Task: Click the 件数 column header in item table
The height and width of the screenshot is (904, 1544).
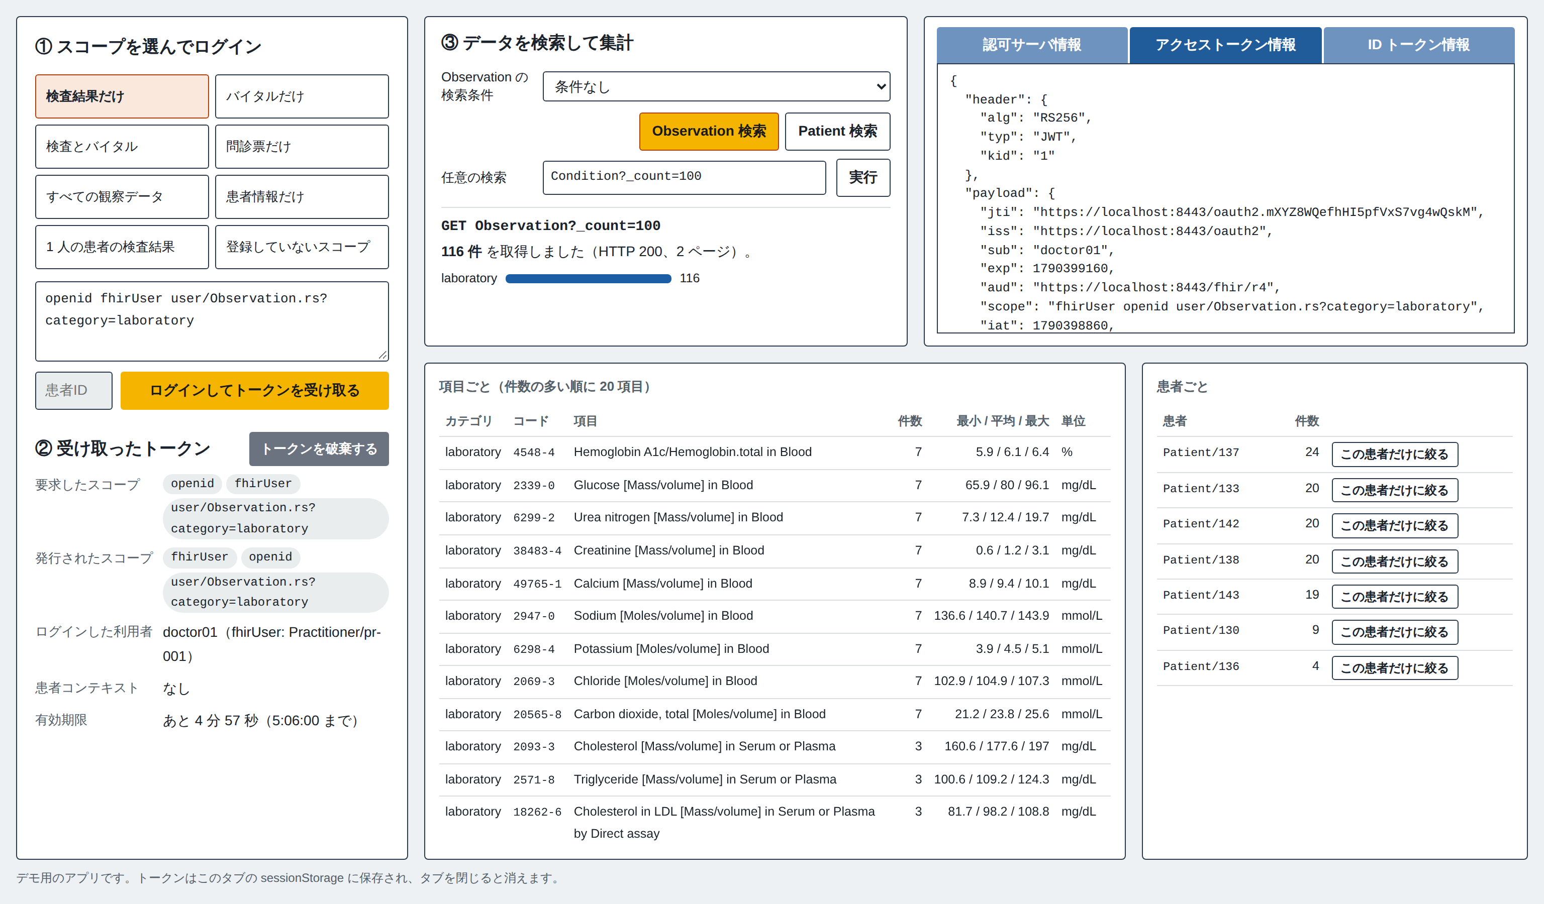Action: (909, 421)
